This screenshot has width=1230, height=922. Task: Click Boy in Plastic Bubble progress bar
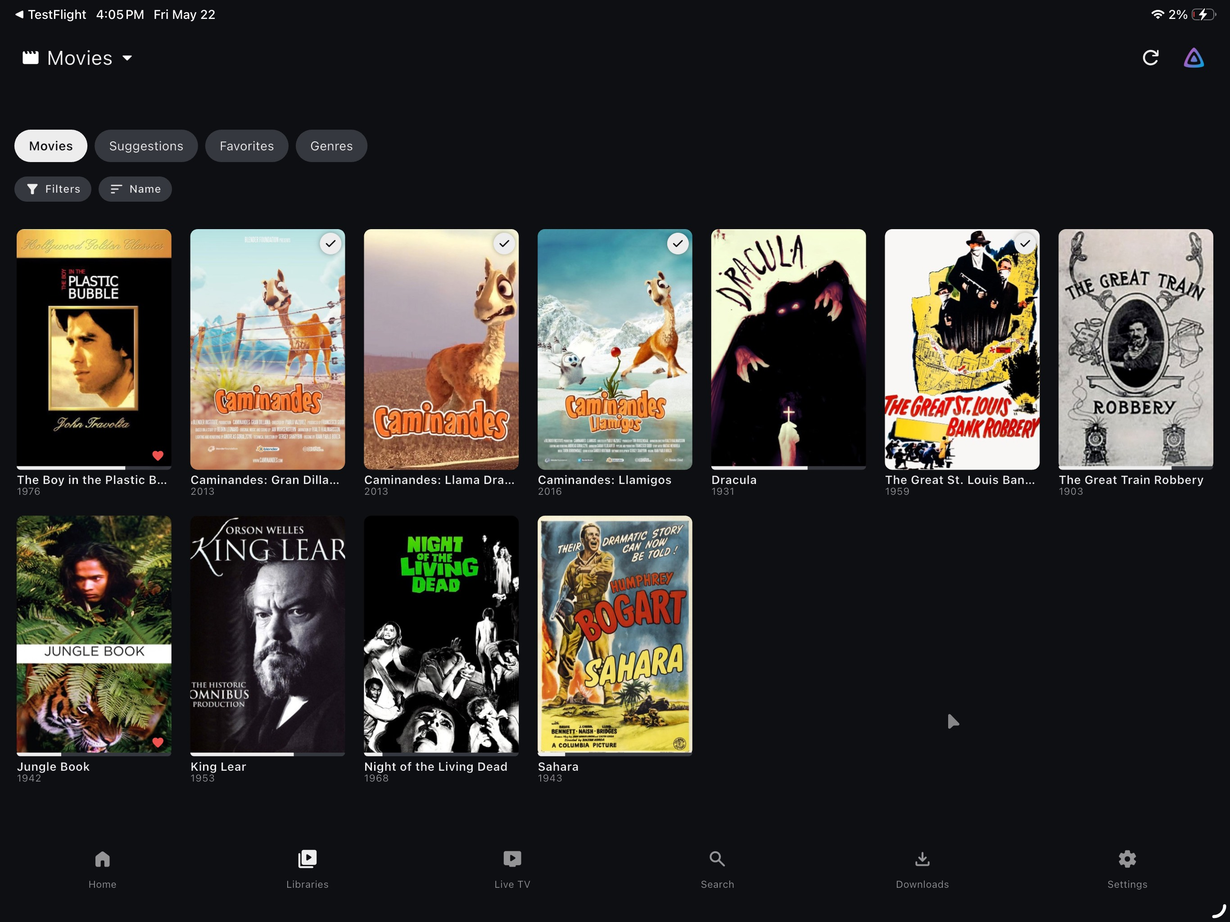coord(94,468)
